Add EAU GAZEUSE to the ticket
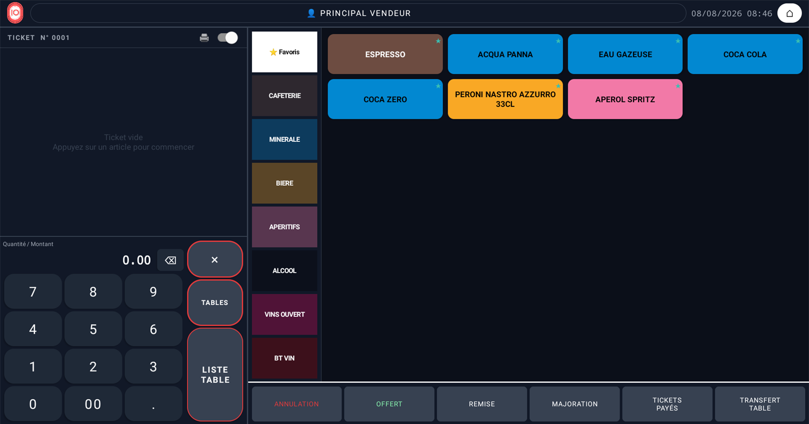Viewport: 809px width, 424px height. coord(625,54)
